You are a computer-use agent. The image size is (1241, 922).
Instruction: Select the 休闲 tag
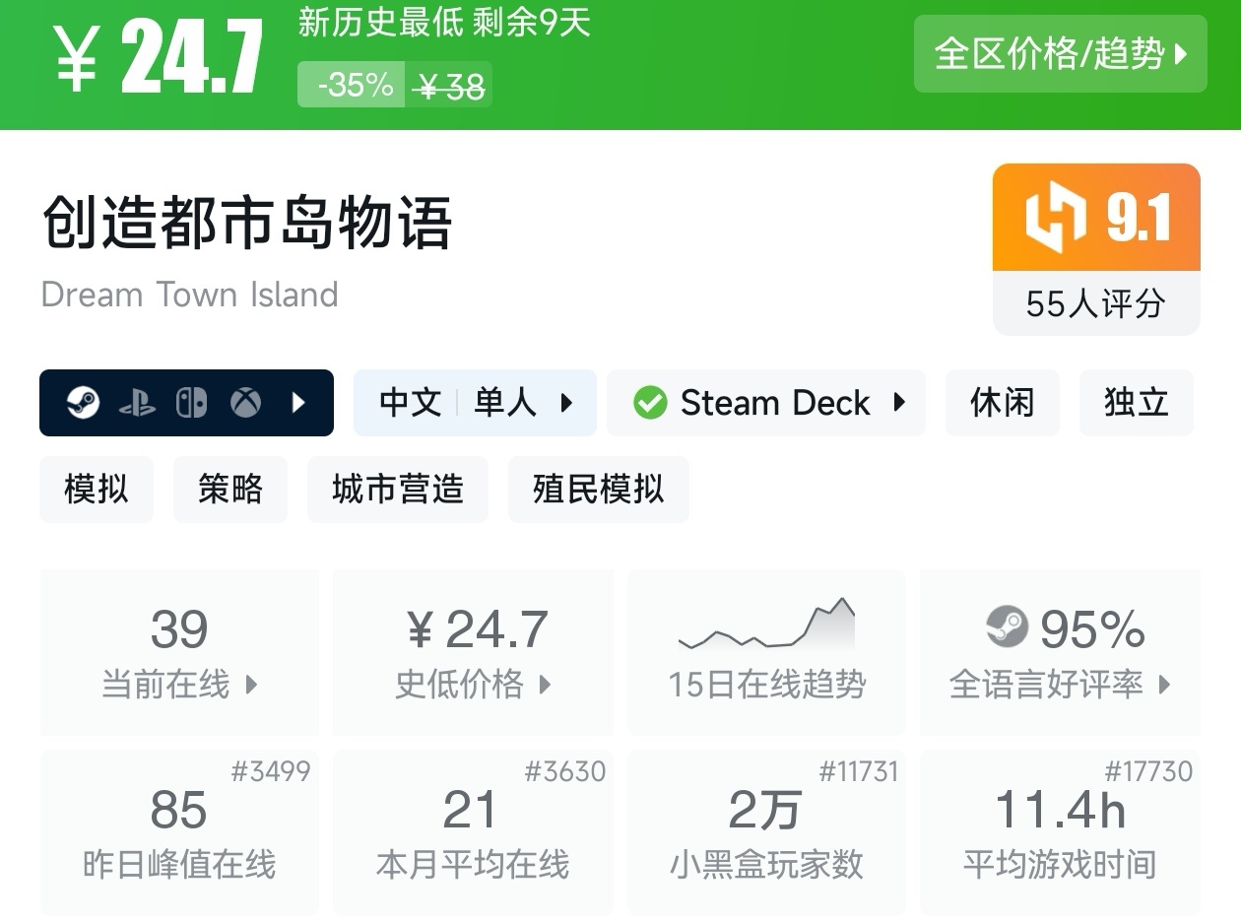click(x=1003, y=403)
